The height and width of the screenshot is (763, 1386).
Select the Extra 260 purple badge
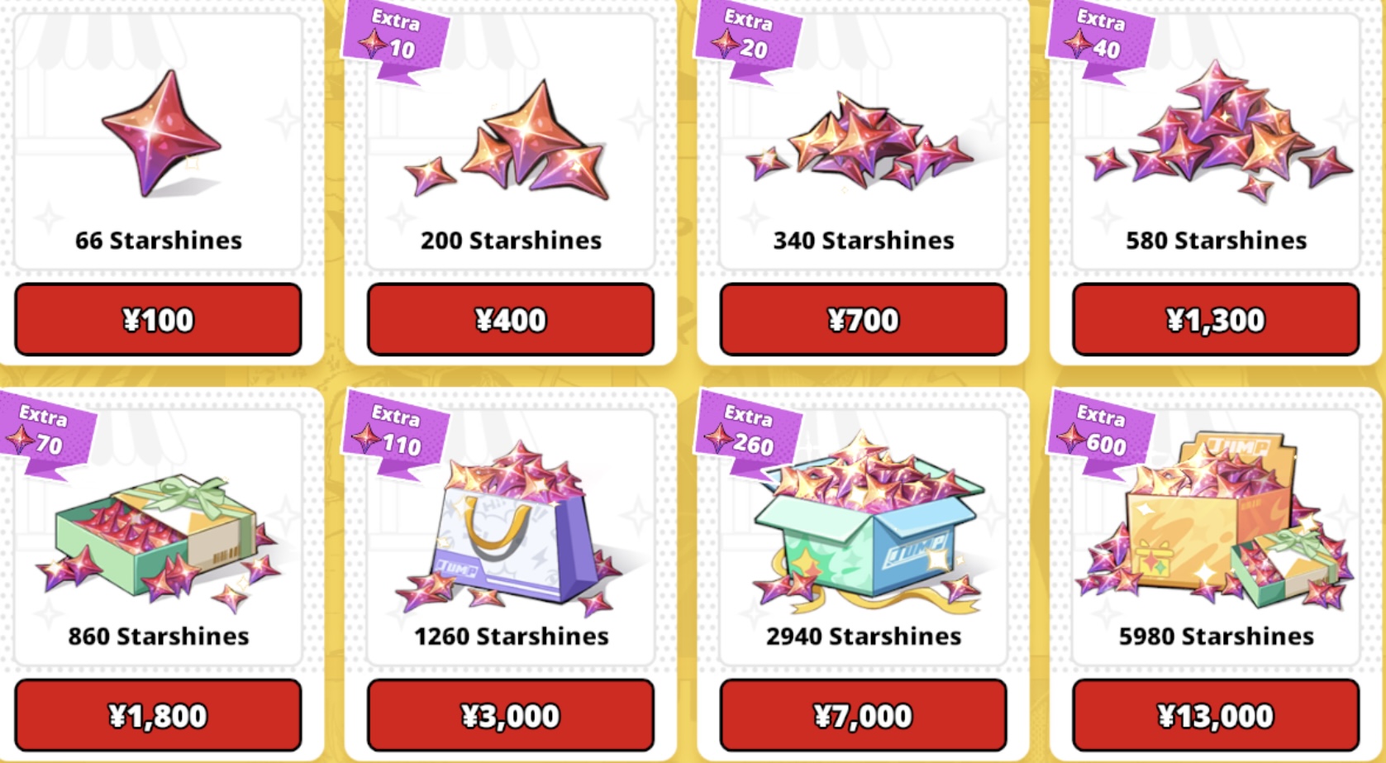tap(747, 433)
